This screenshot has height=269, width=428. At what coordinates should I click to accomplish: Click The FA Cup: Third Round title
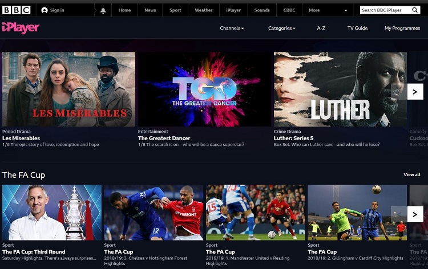[x=34, y=252]
